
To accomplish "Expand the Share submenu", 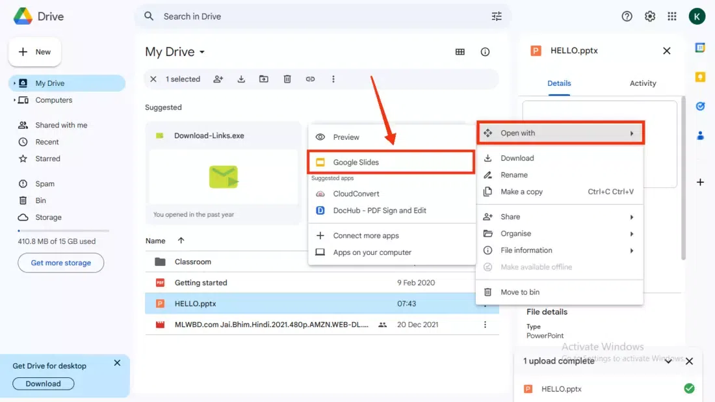I will (560, 217).
